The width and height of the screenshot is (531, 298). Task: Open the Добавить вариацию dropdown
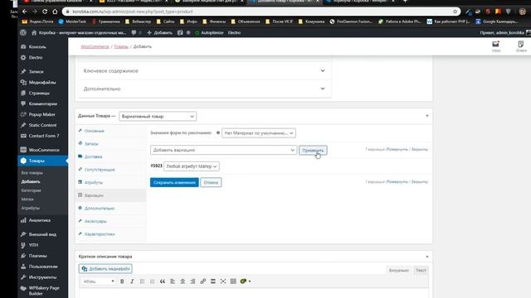(x=223, y=150)
